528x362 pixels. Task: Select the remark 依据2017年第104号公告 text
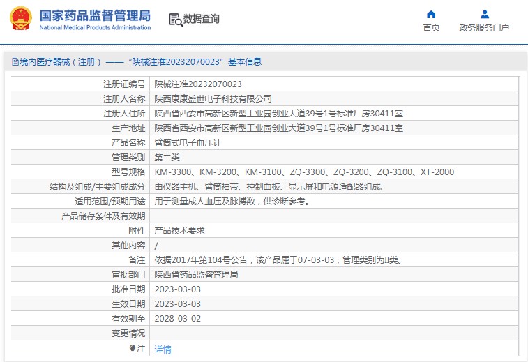(278, 260)
